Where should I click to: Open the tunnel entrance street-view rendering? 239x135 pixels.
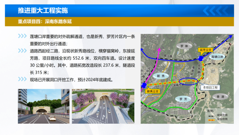[44, 106]
